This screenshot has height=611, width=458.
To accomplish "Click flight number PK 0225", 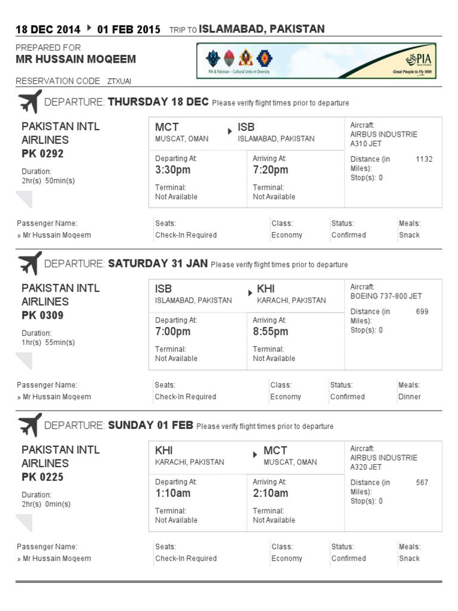I will pyautogui.click(x=42, y=477).
